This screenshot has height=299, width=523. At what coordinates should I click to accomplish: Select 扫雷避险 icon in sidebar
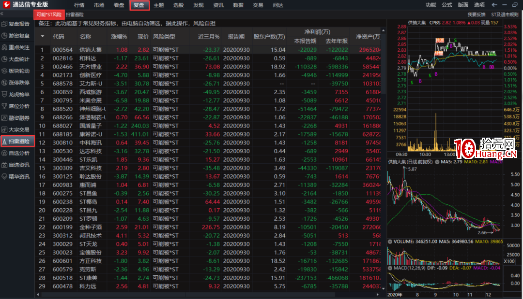4,142
